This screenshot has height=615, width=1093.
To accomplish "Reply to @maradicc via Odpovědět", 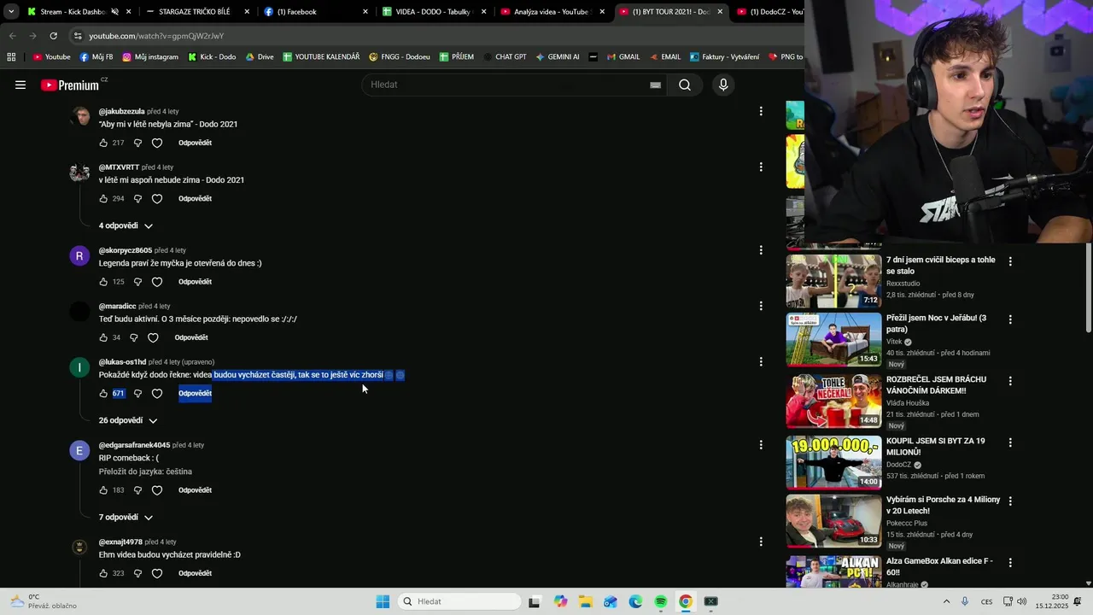I will click(191, 337).
